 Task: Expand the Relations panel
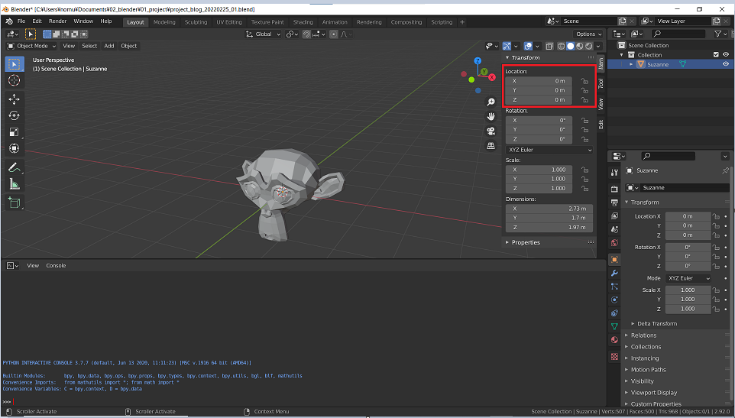pos(643,335)
